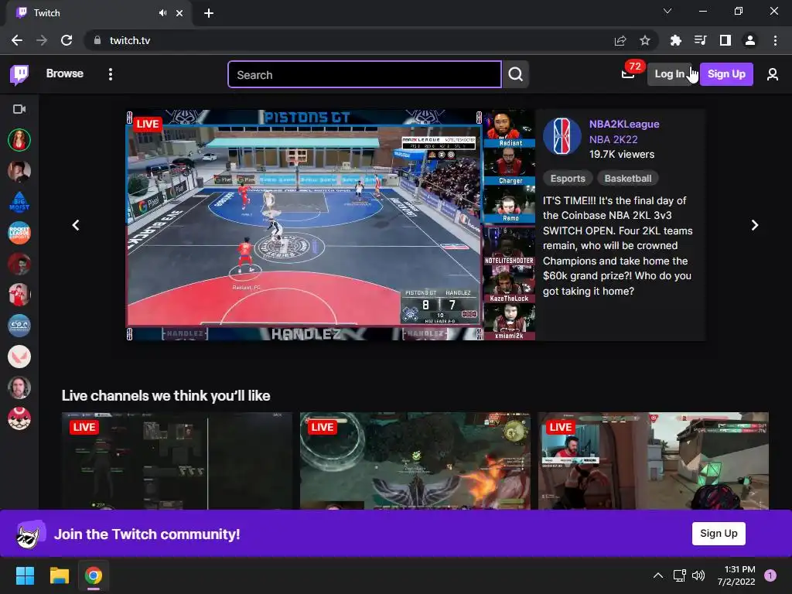Close the Twitch browser tab
This screenshot has width=792, height=594.
click(179, 13)
